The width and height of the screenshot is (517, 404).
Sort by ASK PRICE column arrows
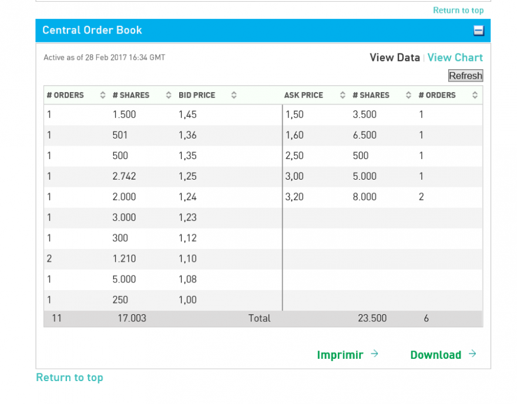pos(343,95)
